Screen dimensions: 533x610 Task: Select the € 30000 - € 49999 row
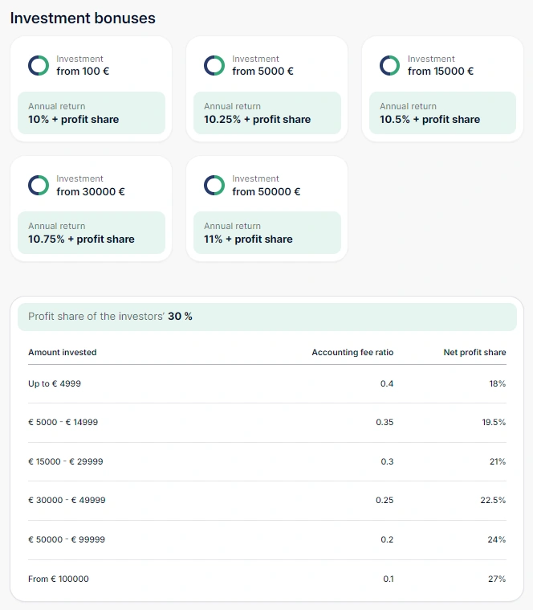point(267,501)
